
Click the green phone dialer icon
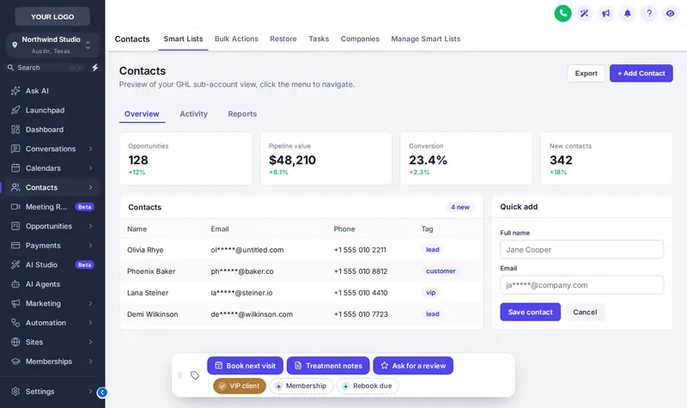562,13
